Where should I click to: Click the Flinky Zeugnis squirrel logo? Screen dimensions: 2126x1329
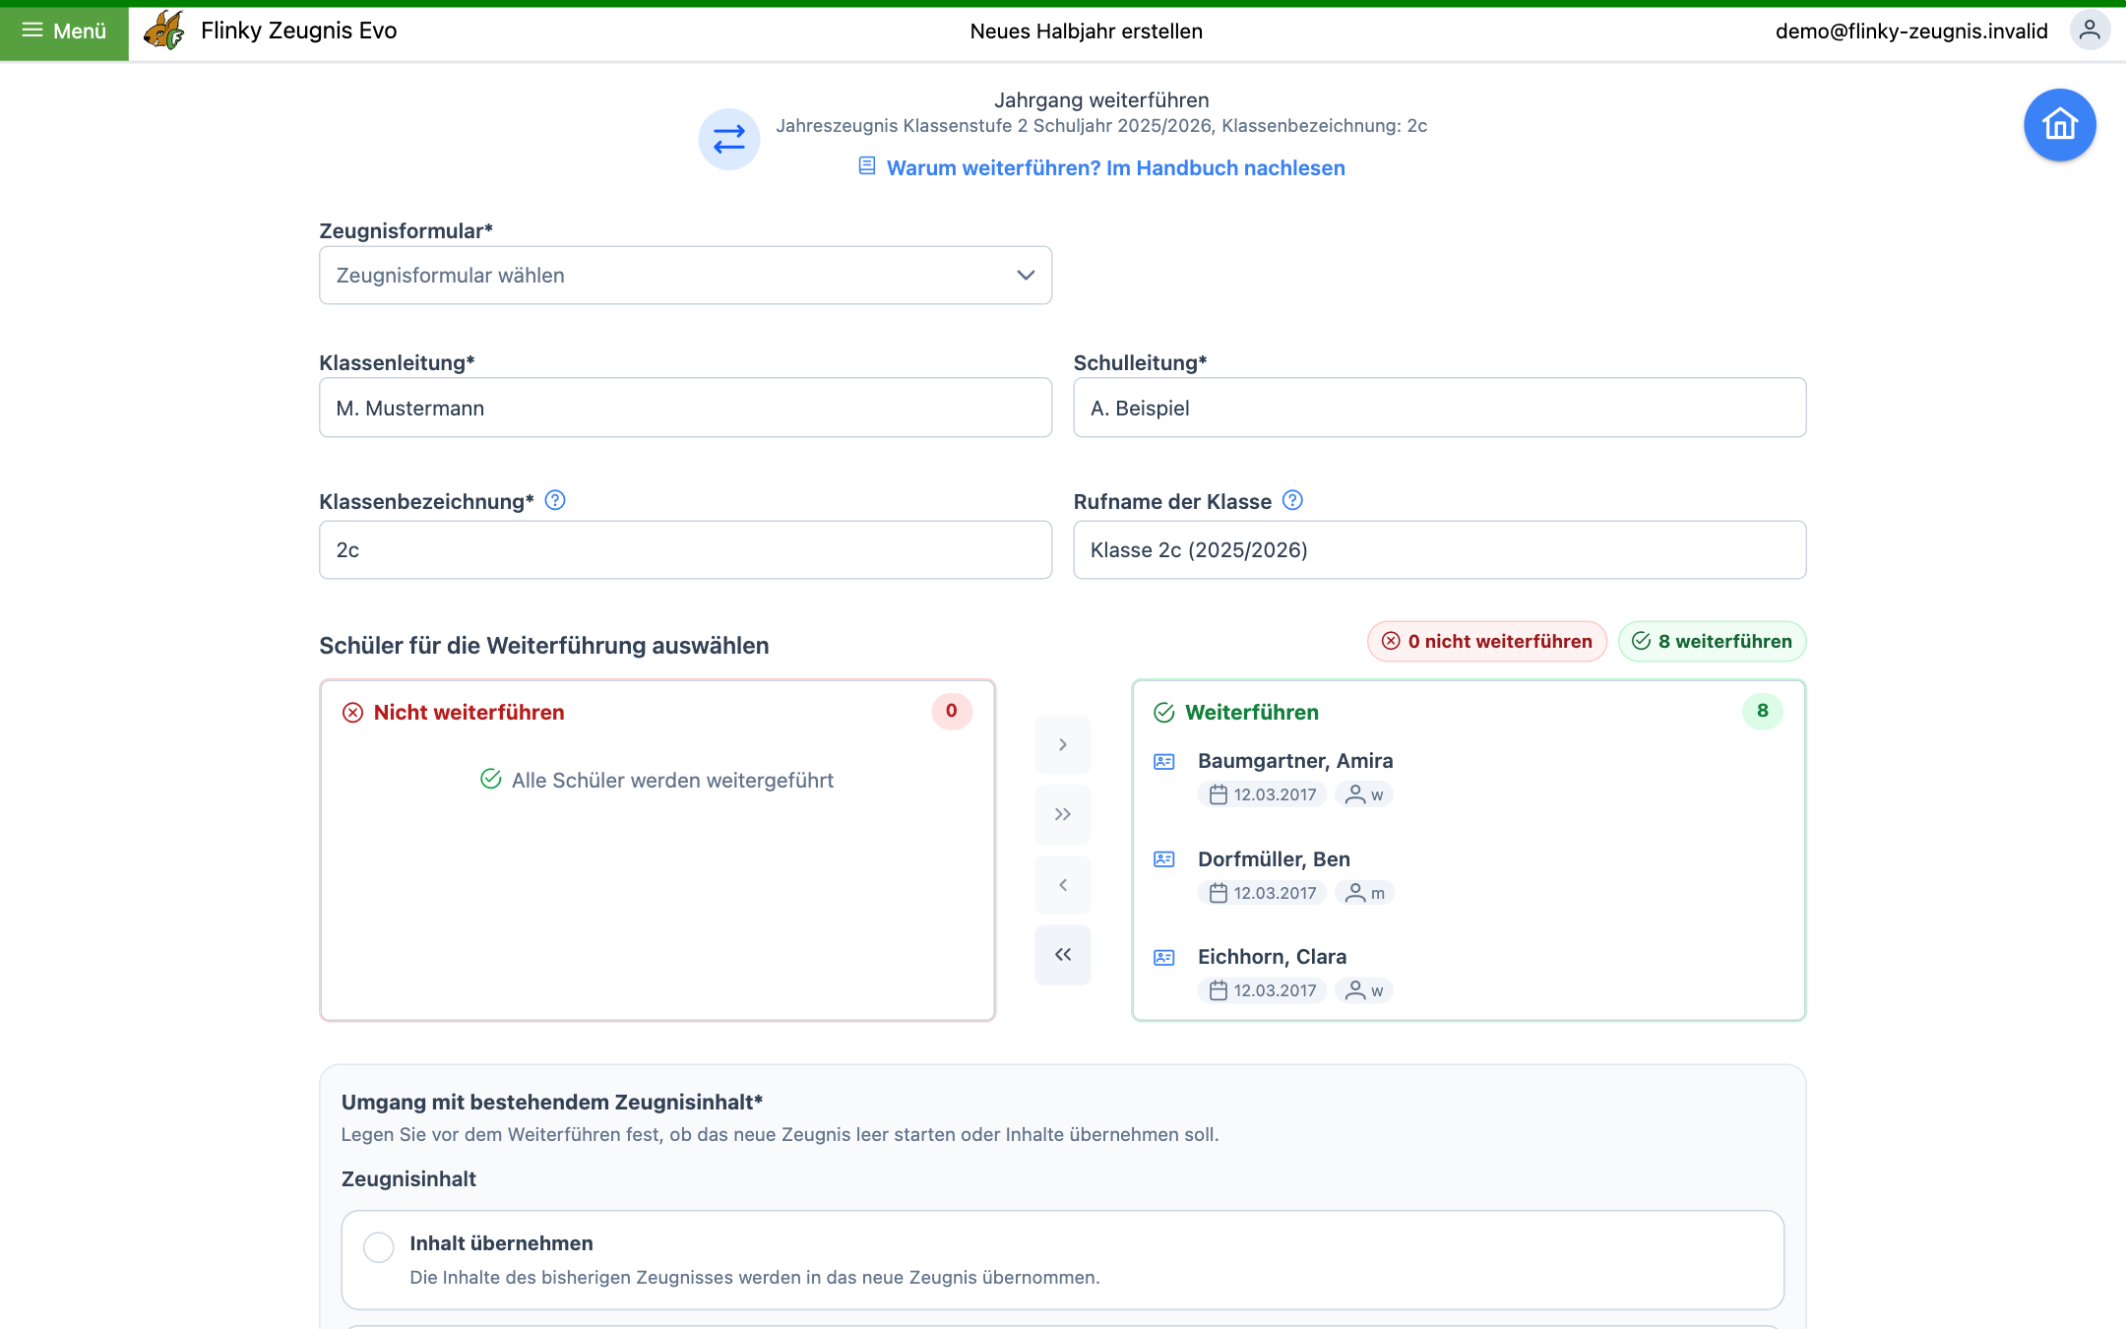tap(164, 31)
